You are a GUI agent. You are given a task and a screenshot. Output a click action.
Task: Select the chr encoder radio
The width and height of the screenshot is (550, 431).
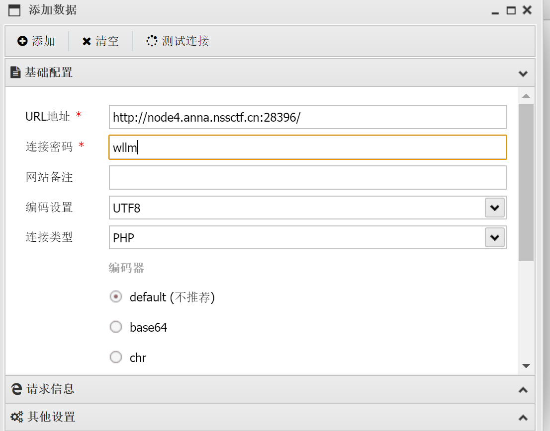(116, 357)
